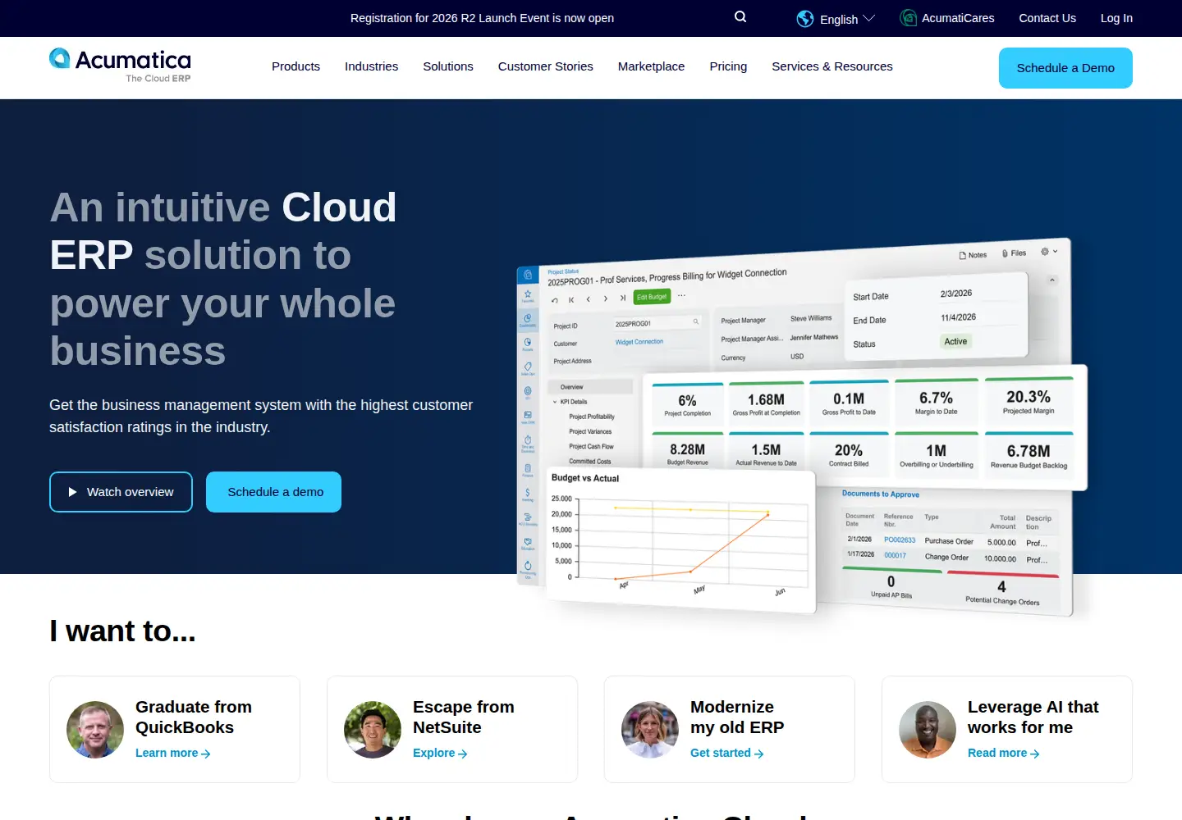Click the Learn more link
The width and height of the screenshot is (1182, 820).
172,753
